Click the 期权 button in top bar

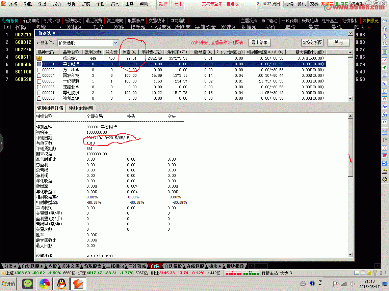tap(163, 4)
